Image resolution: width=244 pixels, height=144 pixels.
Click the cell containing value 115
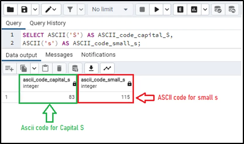[x=106, y=97]
